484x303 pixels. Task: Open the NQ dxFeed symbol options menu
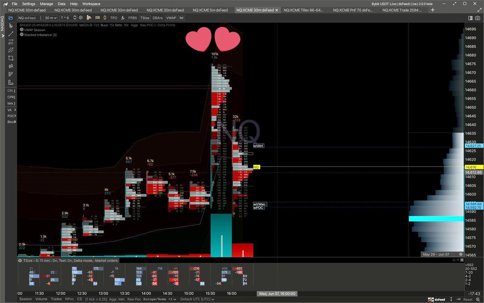tap(40, 18)
